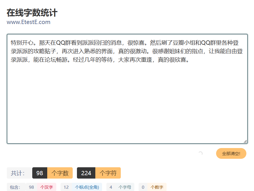The image size is (254, 191).
Task: Click the 个数字 label
Action: (157, 187)
